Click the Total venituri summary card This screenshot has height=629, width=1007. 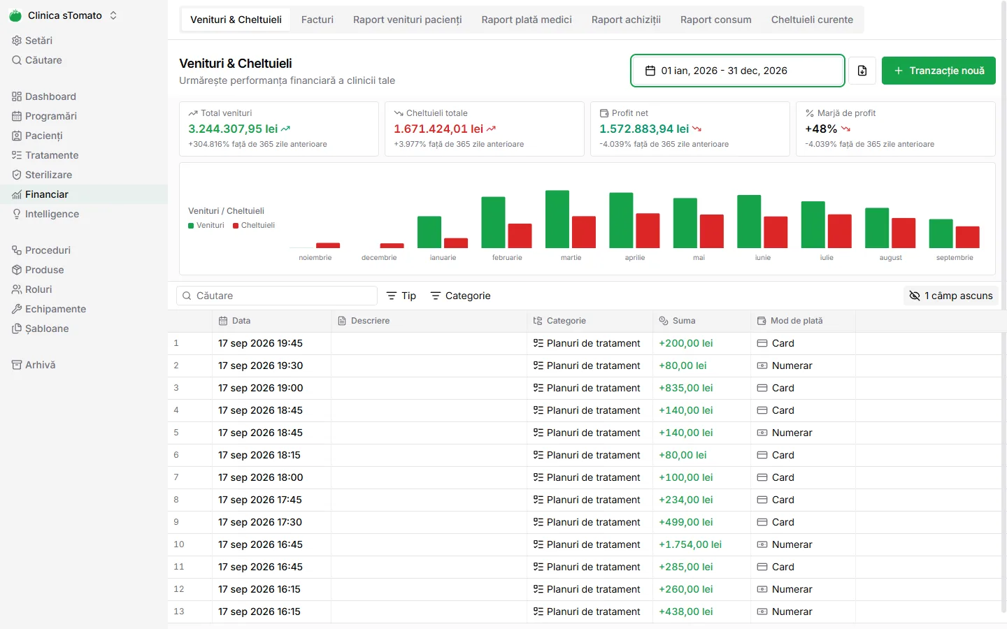click(x=279, y=129)
